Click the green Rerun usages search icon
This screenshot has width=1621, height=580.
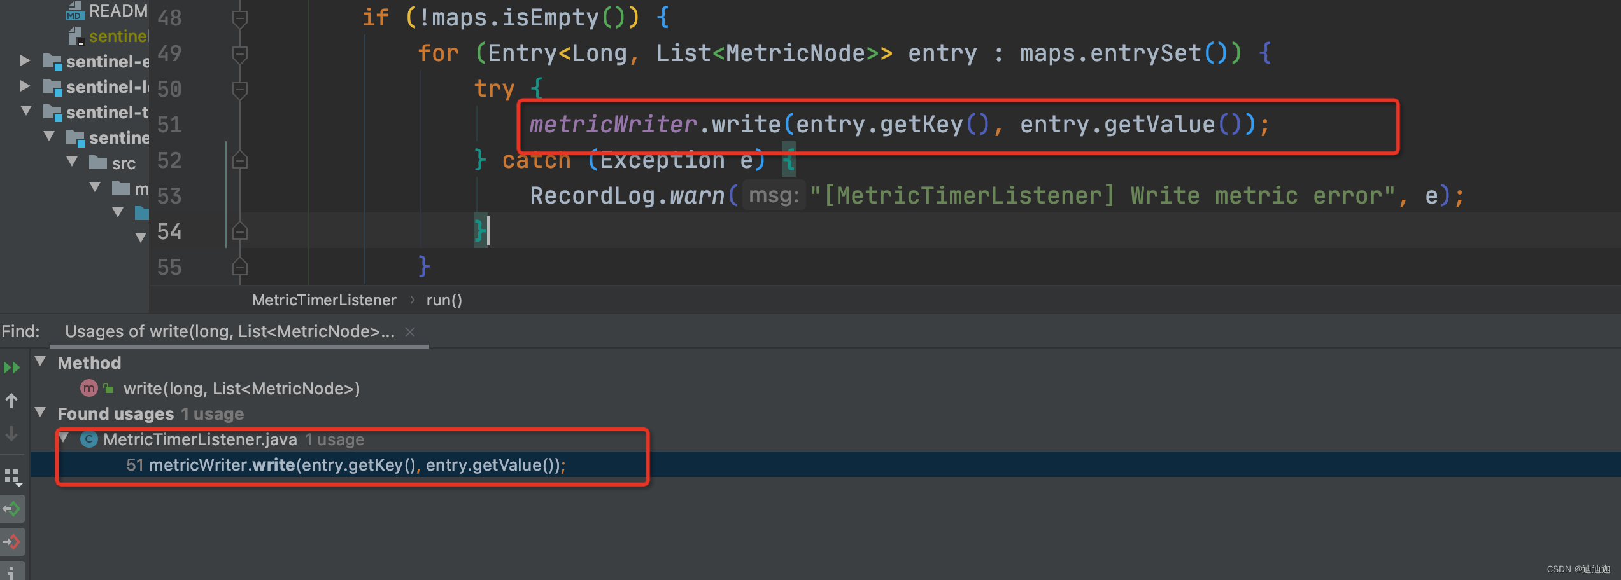(11, 368)
